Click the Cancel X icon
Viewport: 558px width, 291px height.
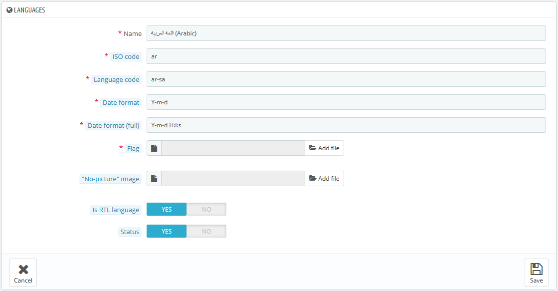coord(23,270)
